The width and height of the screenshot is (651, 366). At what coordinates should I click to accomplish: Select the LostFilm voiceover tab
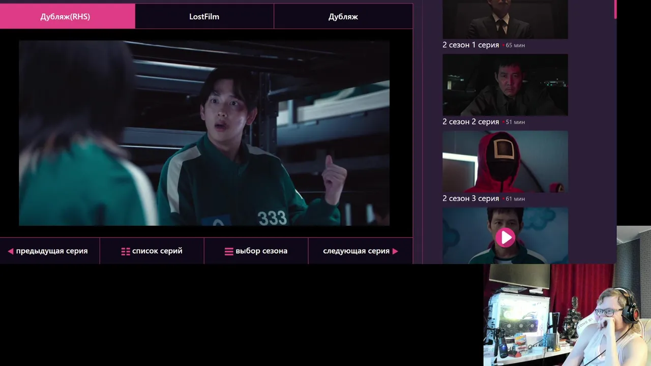pos(204,16)
